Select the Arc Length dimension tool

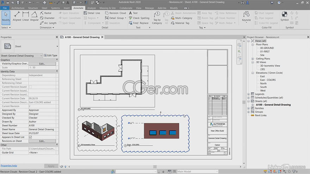click(48, 23)
